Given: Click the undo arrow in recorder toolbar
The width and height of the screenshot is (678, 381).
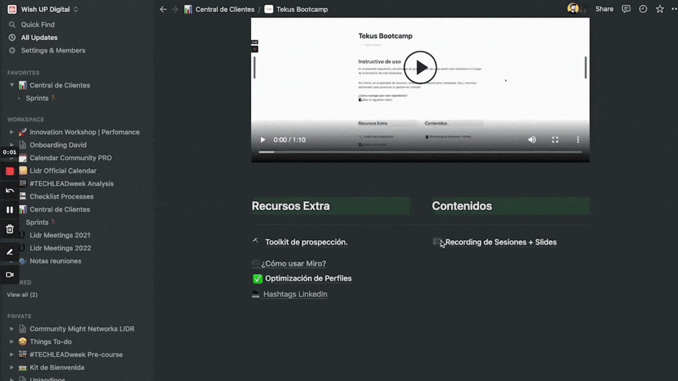Looking at the screenshot, I should (x=10, y=190).
